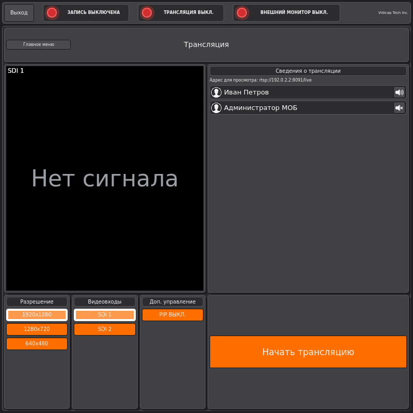Choose SDI 1 video input
This screenshot has height=413, width=413.
click(x=105, y=315)
